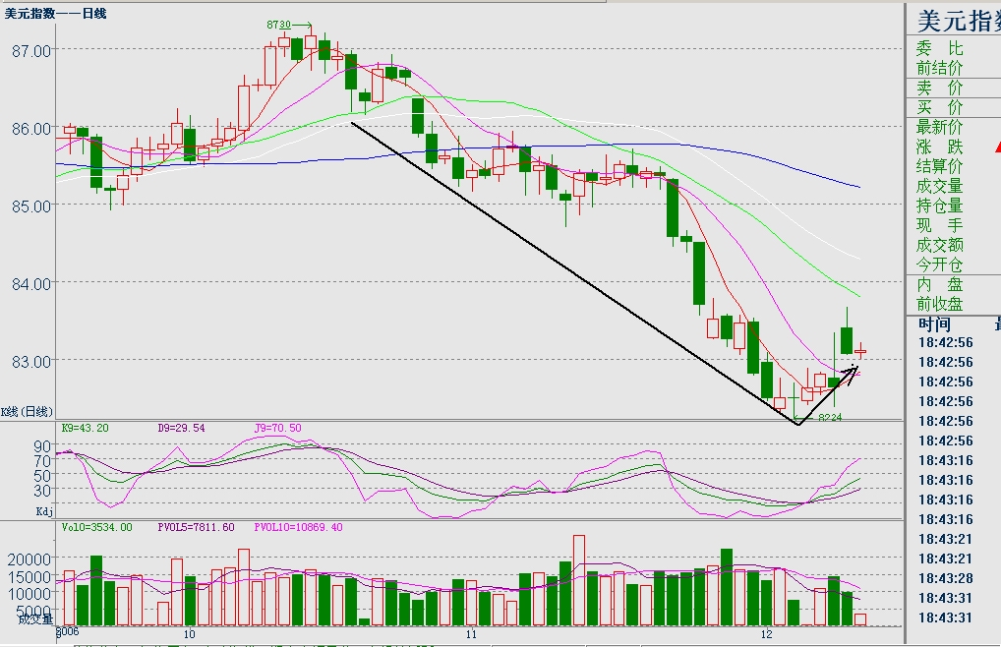The width and height of the screenshot is (1001, 647).
Task: Click the 时间 column header in tick list
Action: (x=934, y=324)
